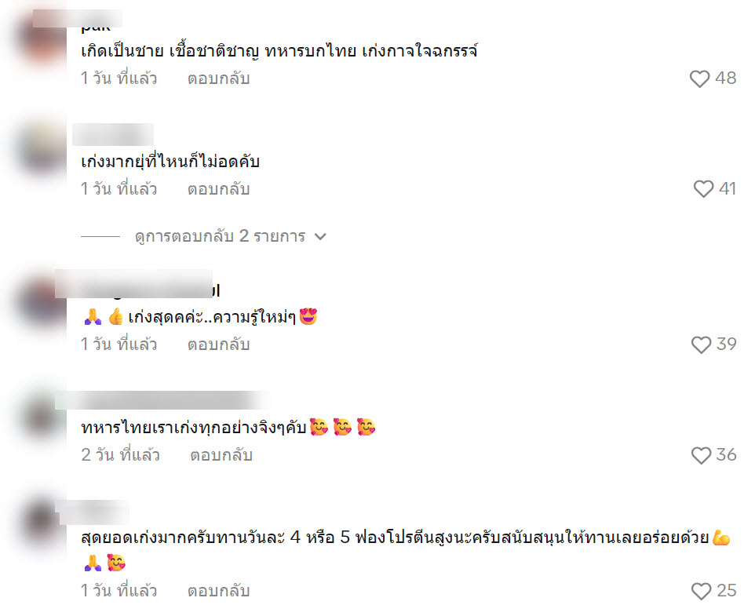Viewport: 744px width, 616px height.
Task: Open username above ทหารไทยเราเก่ง comment
Action: coord(162,400)
